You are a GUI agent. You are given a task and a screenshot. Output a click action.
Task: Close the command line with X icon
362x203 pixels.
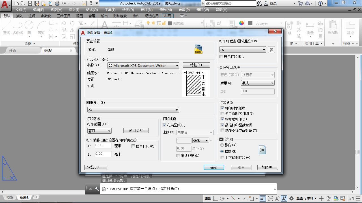90,189
